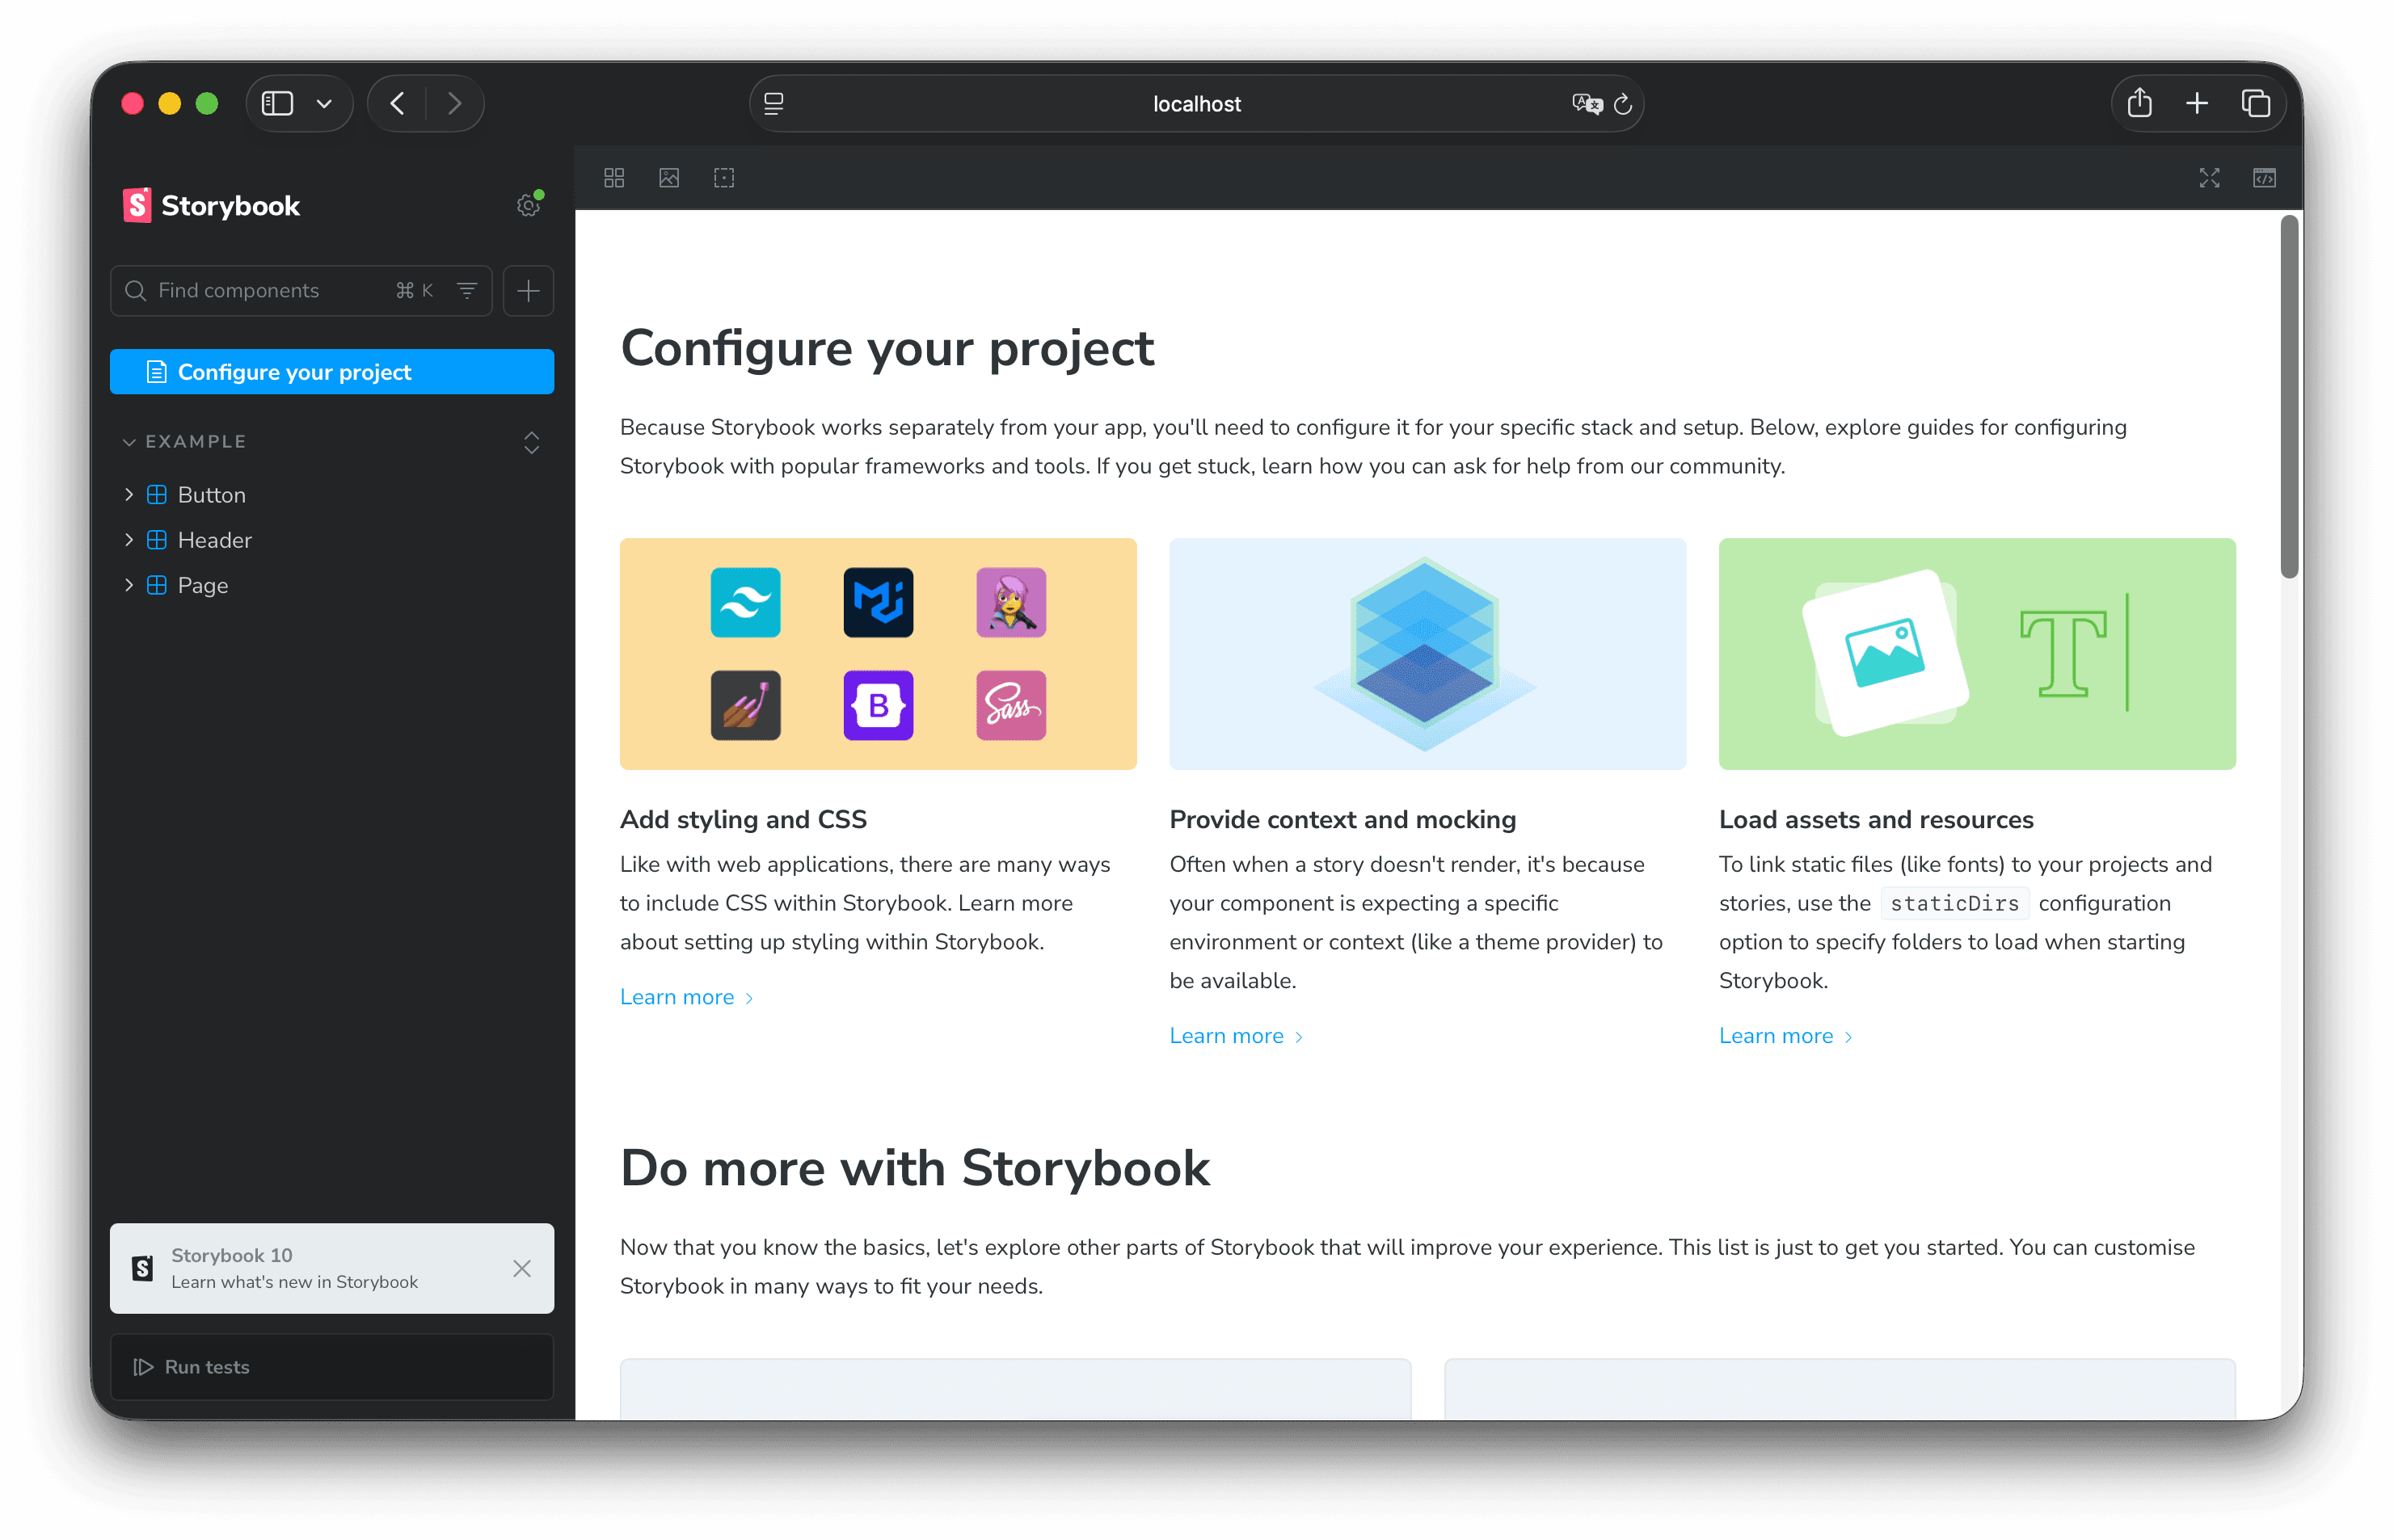Toggle the background image toolbar icon
This screenshot has height=1540, width=2394.
click(669, 178)
